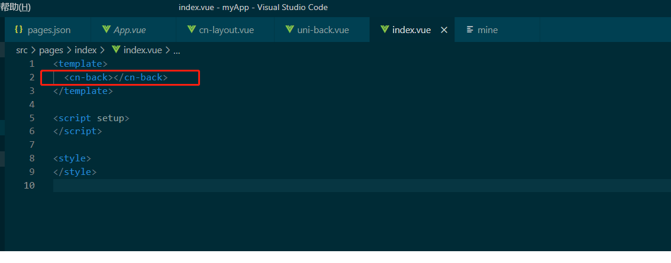Click line number 5 in the gutter
Screen dimensions: 671x263
[x=31, y=118]
